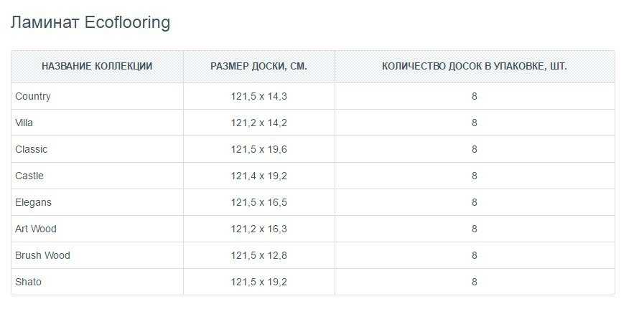634x314 pixels.
Task: Select the 121,2 x 14,2 size cell
Action: pos(258,123)
